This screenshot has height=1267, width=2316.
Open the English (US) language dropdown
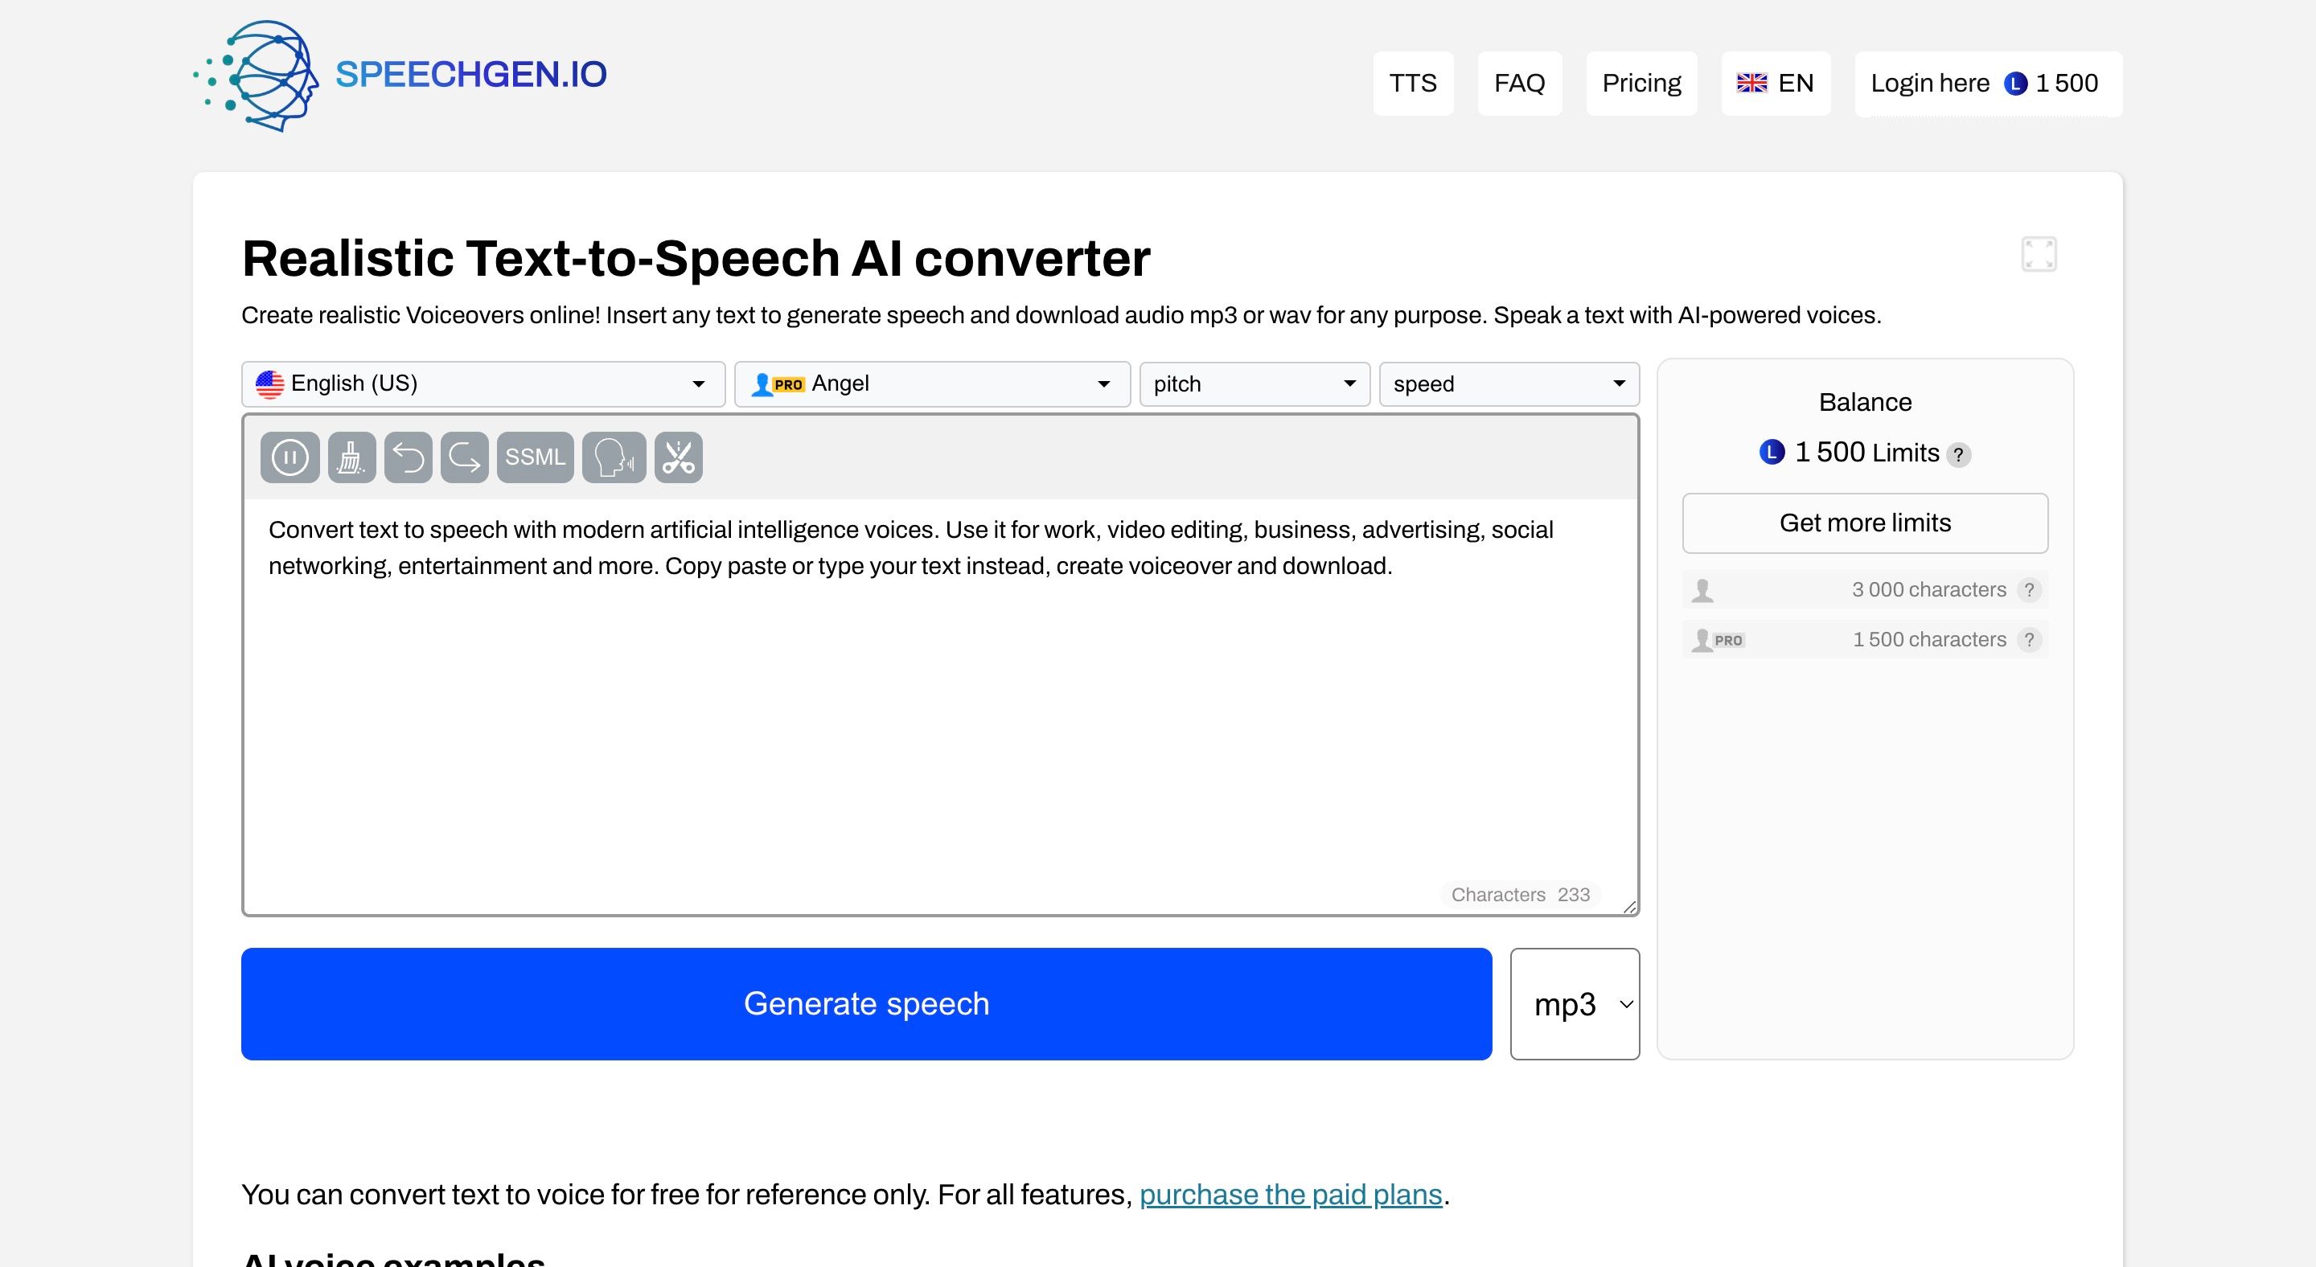click(482, 384)
